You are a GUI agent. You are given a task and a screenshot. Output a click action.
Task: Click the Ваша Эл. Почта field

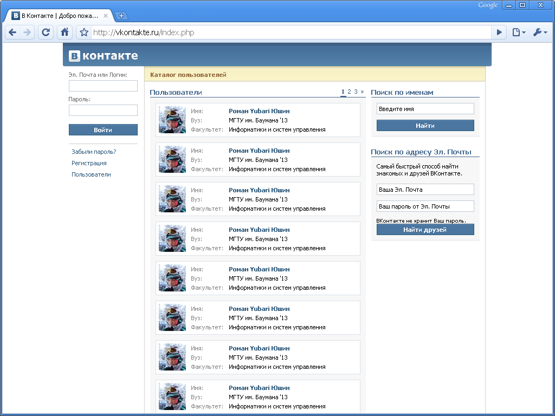(425, 189)
